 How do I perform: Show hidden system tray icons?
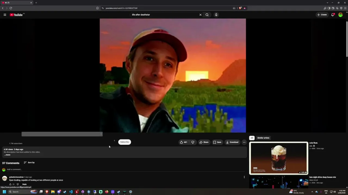[312, 192]
